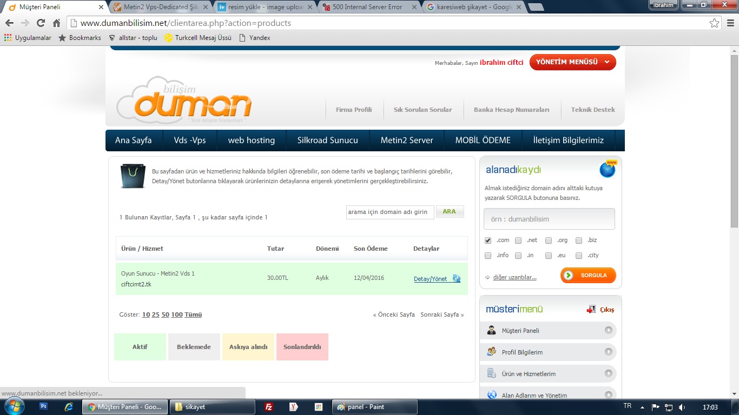Check the .net domain checkbox
This screenshot has width=739, height=415.
(x=518, y=240)
